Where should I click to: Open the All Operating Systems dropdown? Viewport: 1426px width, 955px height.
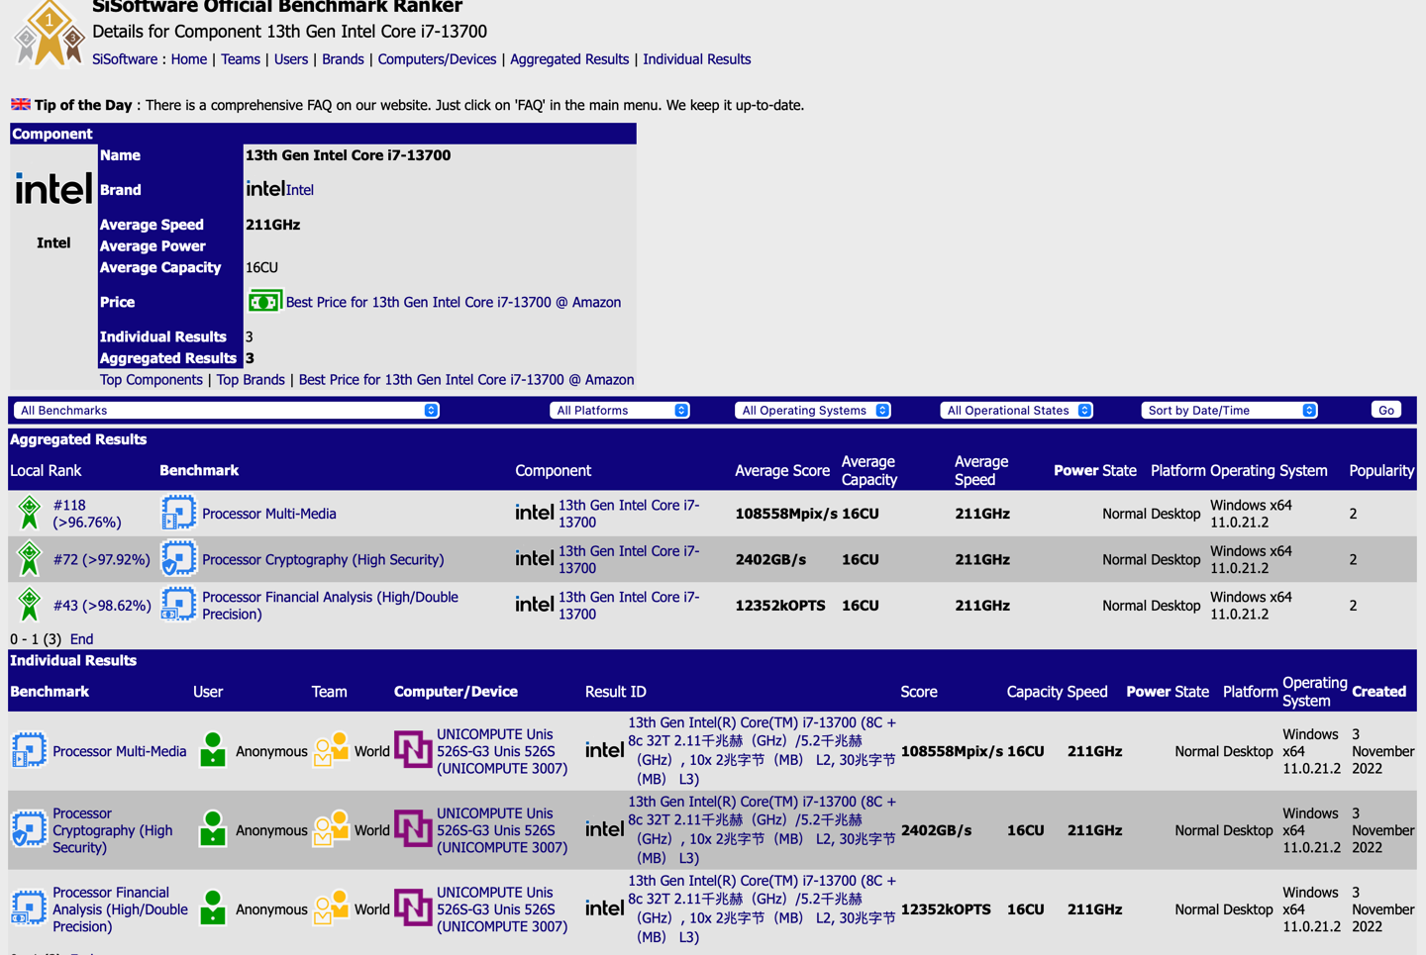pyautogui.click(x=813, y=410)
